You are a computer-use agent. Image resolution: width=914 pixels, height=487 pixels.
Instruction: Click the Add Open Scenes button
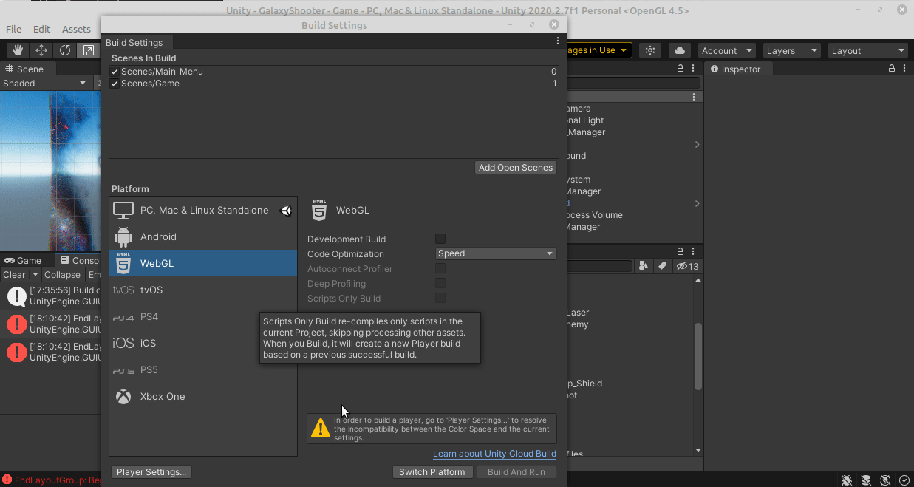516,167
